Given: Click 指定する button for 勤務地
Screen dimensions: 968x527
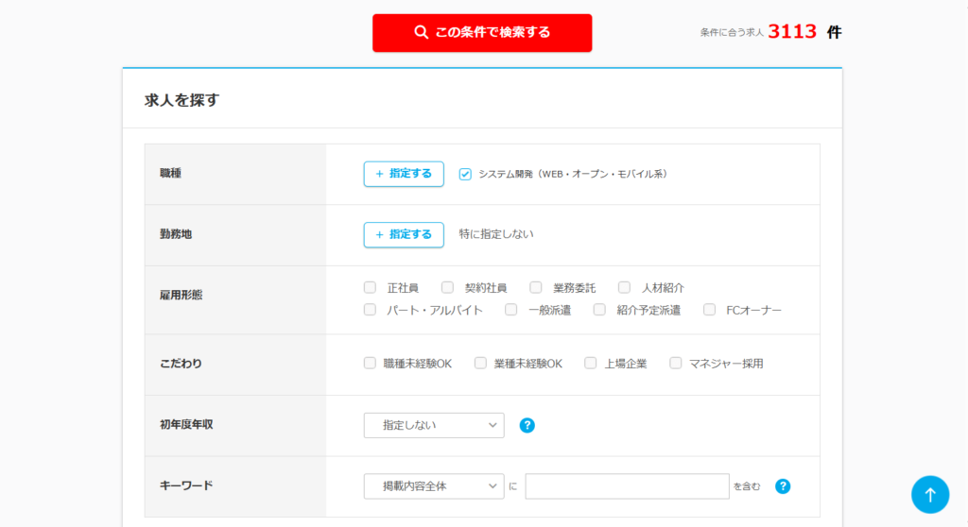Looking at the screenshot, I should coord(404,234).
